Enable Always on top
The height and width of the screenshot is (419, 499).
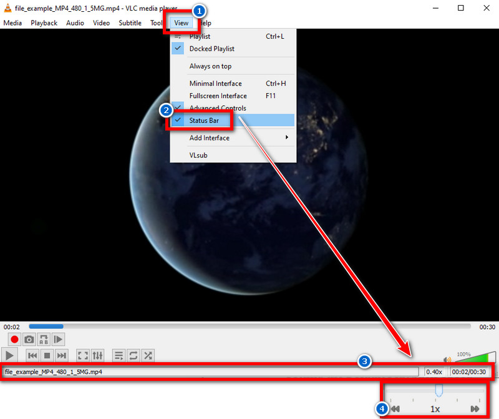[x=233, y=66]
